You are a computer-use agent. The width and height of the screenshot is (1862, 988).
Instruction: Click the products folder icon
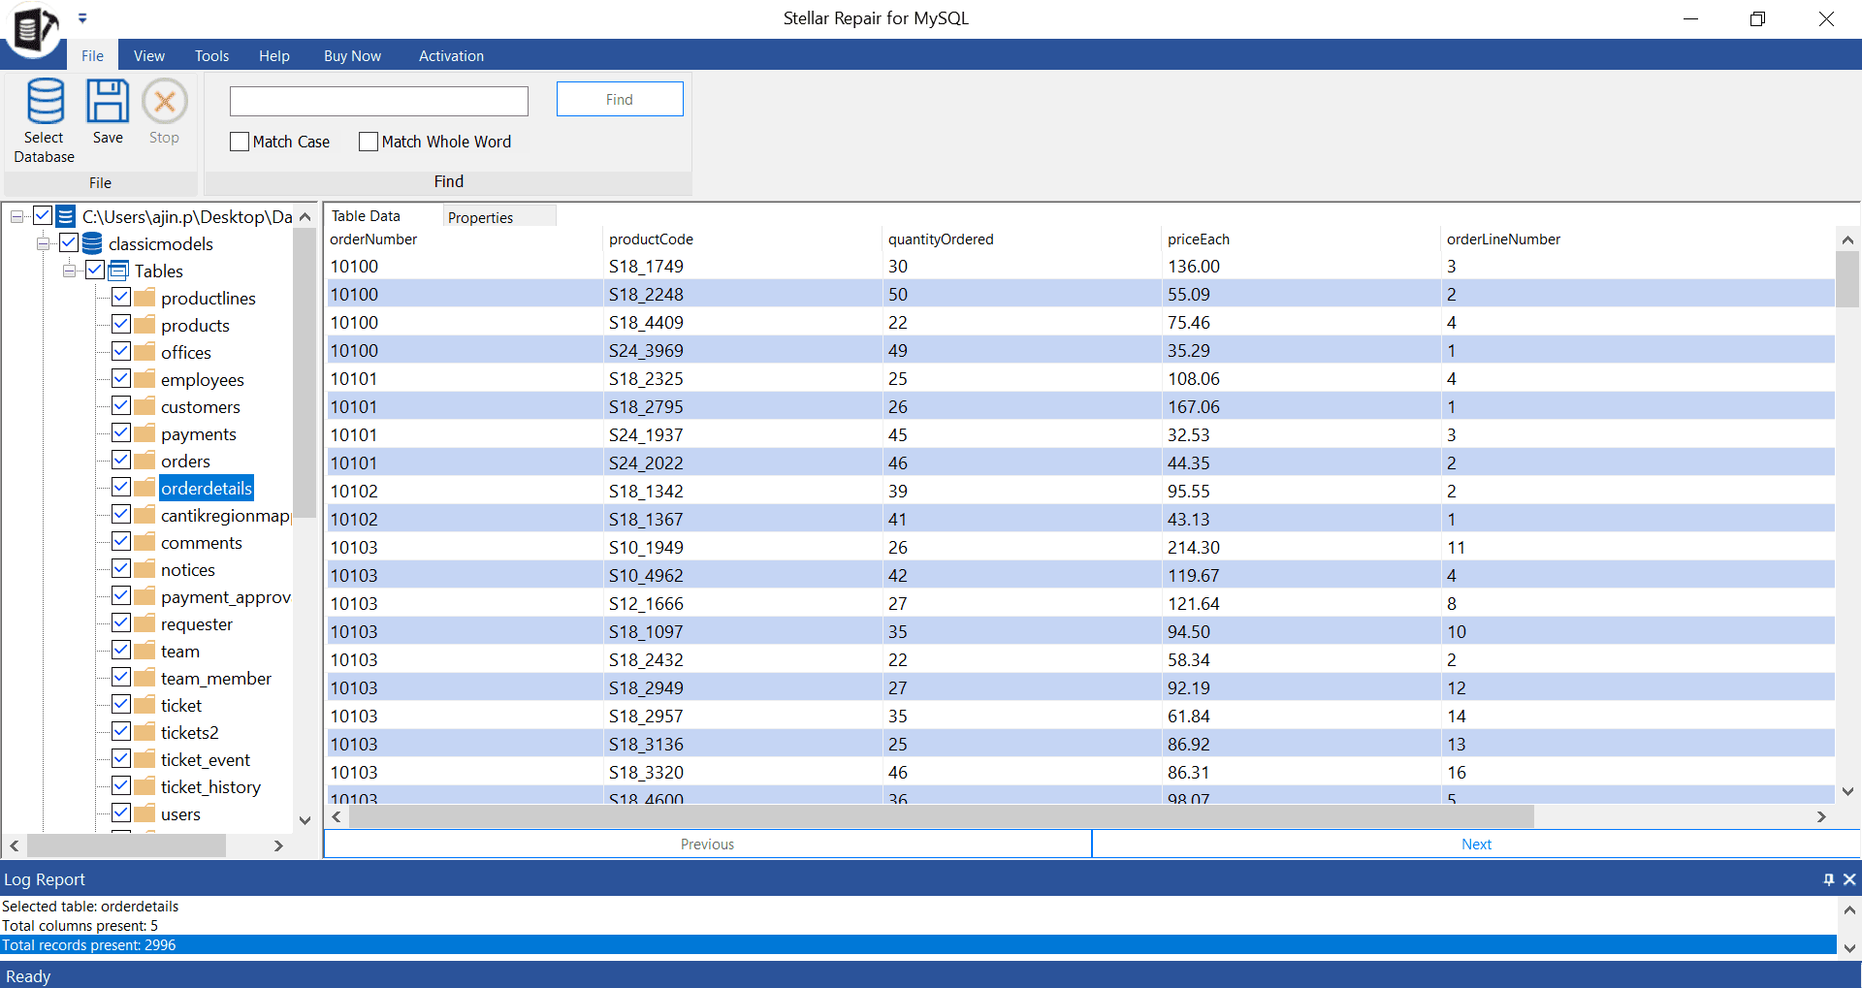[x=144, y=324]
